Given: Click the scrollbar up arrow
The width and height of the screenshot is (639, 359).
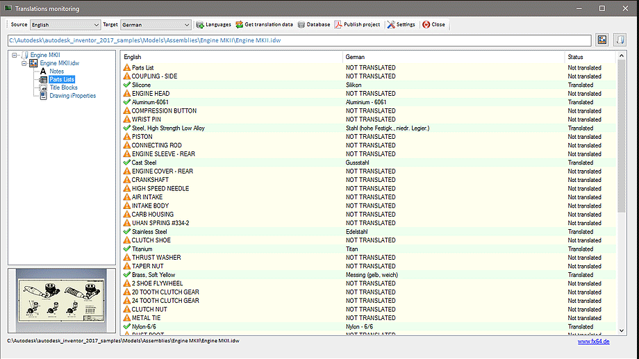Looking at the screenshot, I should 622,56.
